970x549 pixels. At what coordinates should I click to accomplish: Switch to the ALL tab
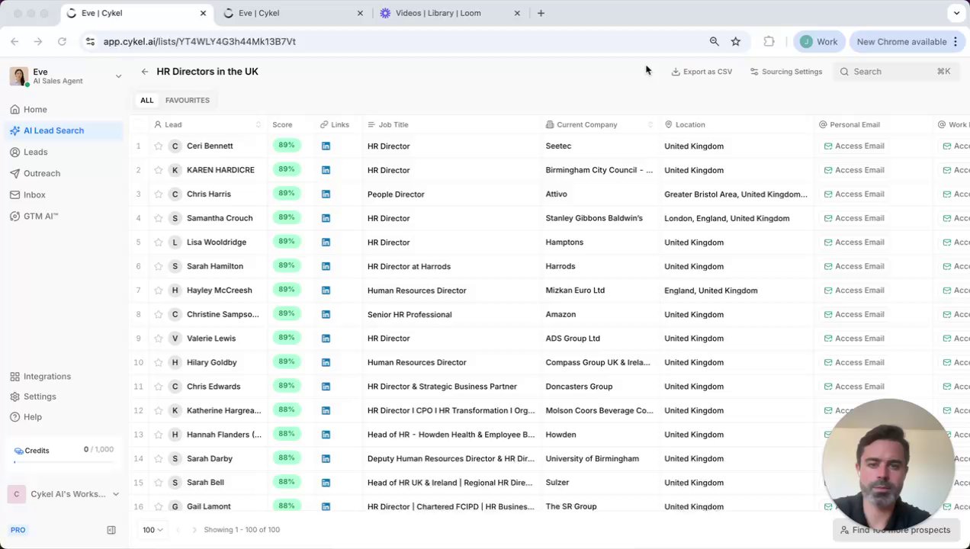[146, 100]
